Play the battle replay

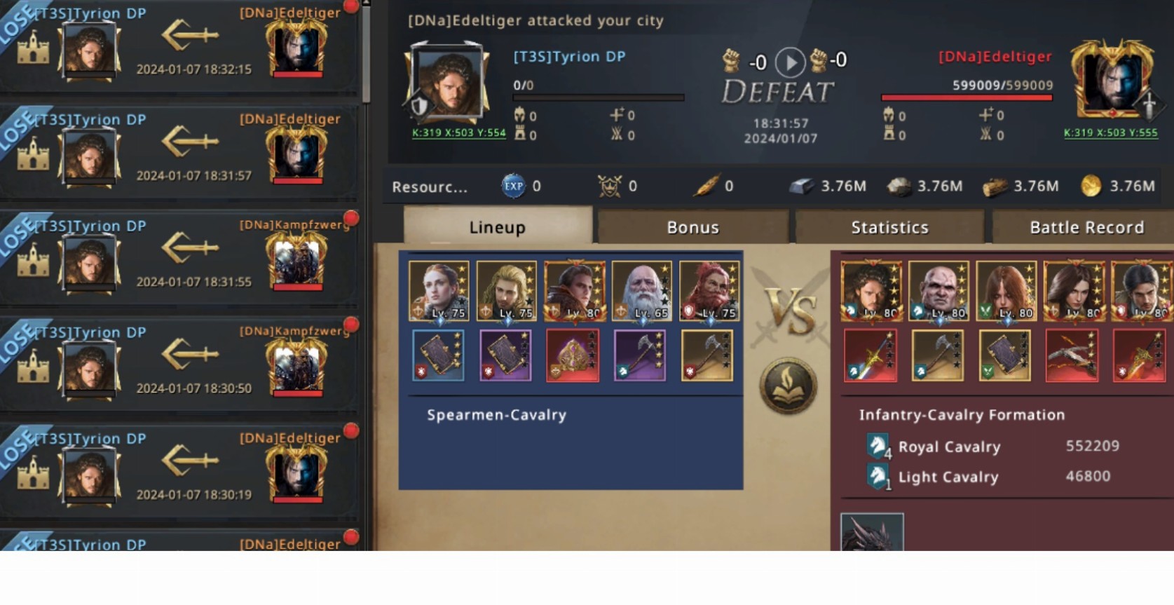(x=790, y=62)
